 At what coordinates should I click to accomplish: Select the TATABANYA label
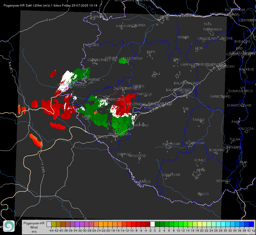[x=212, y=29]
